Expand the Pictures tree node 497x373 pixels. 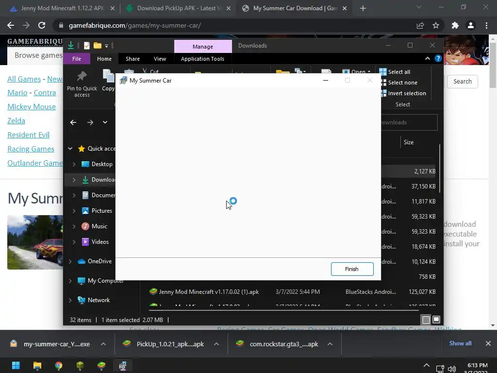pos(74,211)
